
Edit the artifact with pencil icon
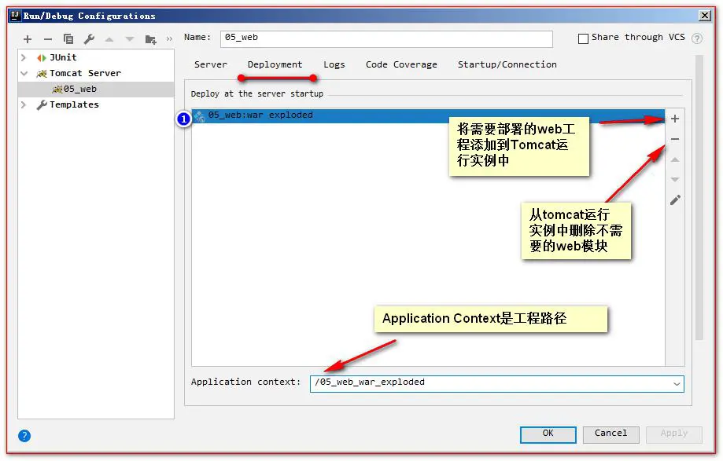tap(674, 200)
